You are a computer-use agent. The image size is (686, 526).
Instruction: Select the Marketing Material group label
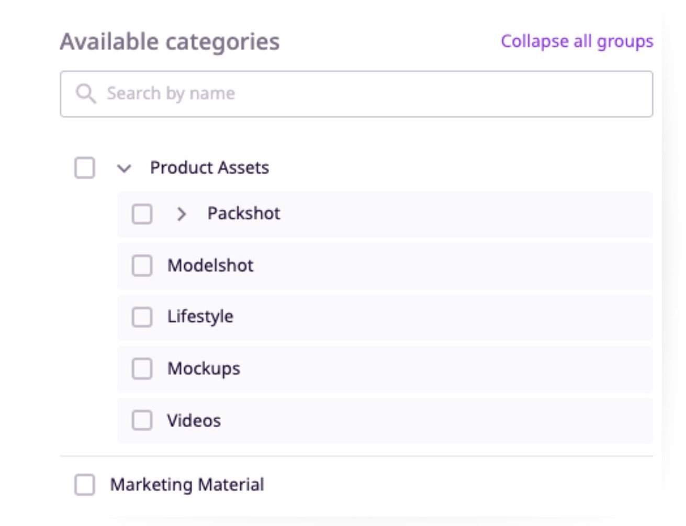[187, 485]
